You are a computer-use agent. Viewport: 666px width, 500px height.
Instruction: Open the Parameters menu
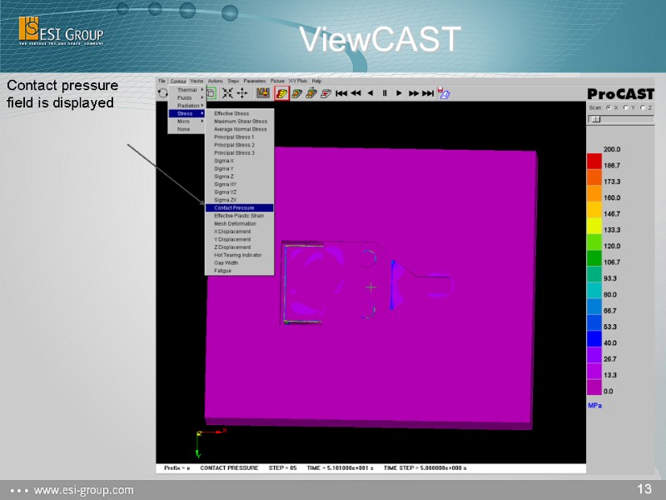(255, 81)
